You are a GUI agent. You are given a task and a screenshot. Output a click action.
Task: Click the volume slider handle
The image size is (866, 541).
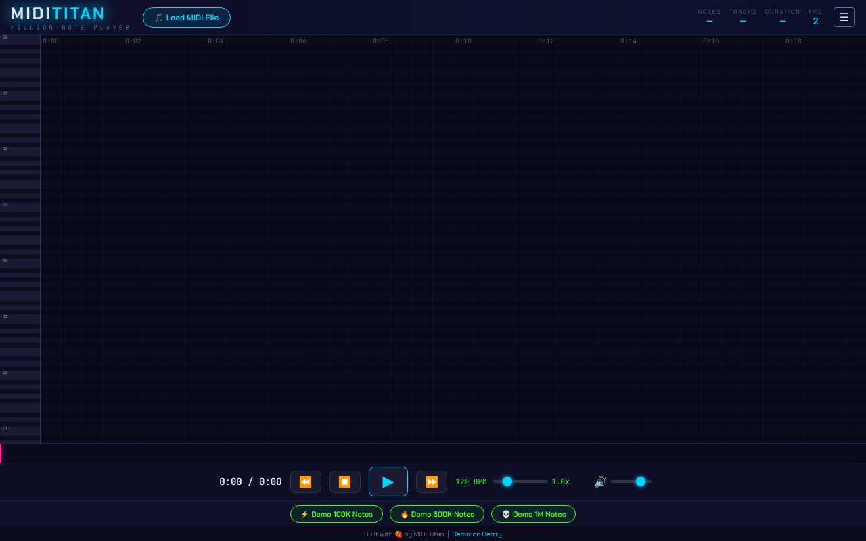[640, 481]
